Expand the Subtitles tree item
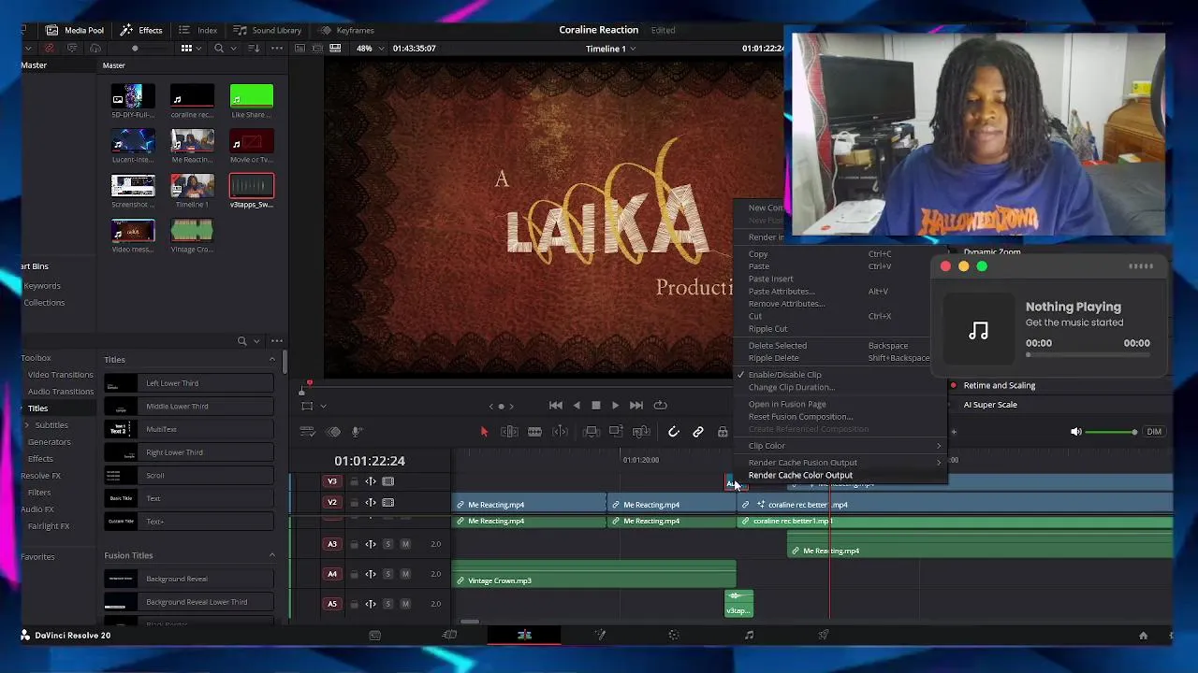Screen dimensions: 1198x673 click(26, 425)
